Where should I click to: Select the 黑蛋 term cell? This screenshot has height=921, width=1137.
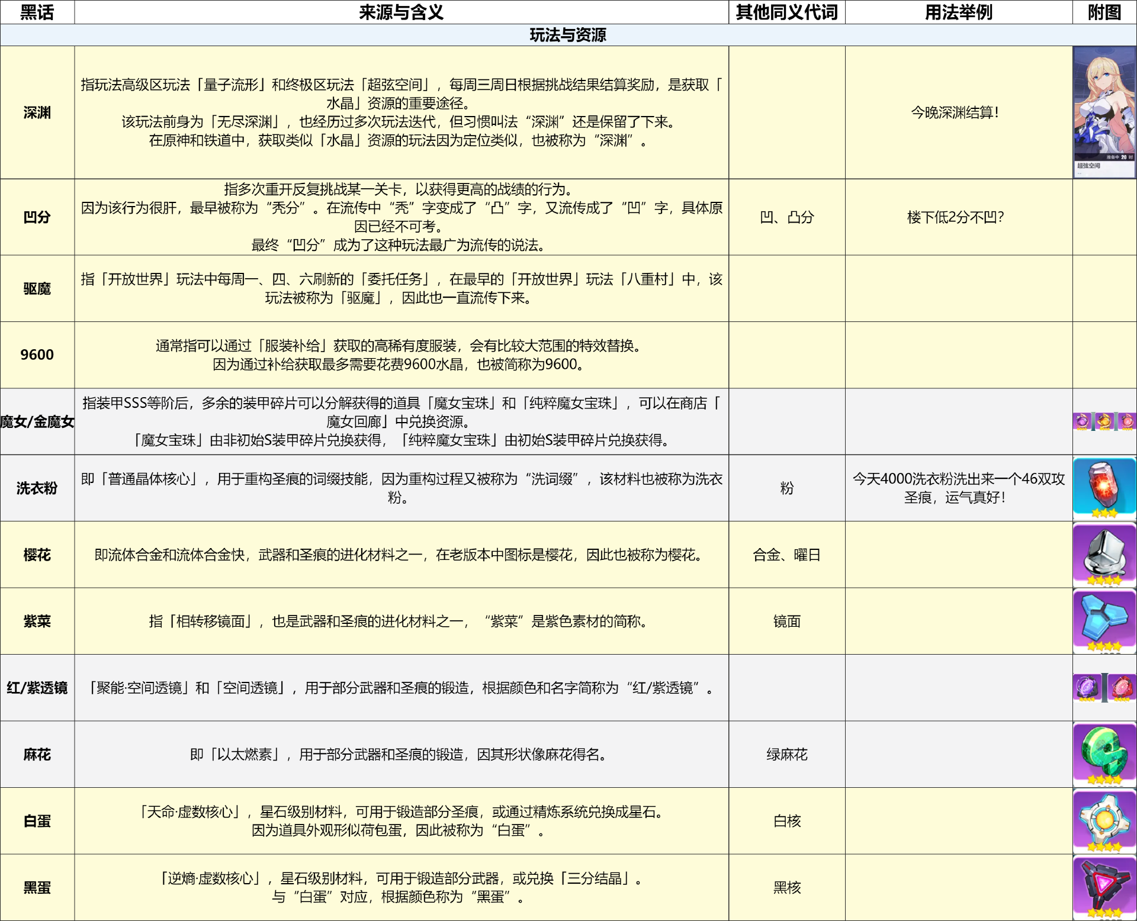pyautogui.click(x=37, y=887)
